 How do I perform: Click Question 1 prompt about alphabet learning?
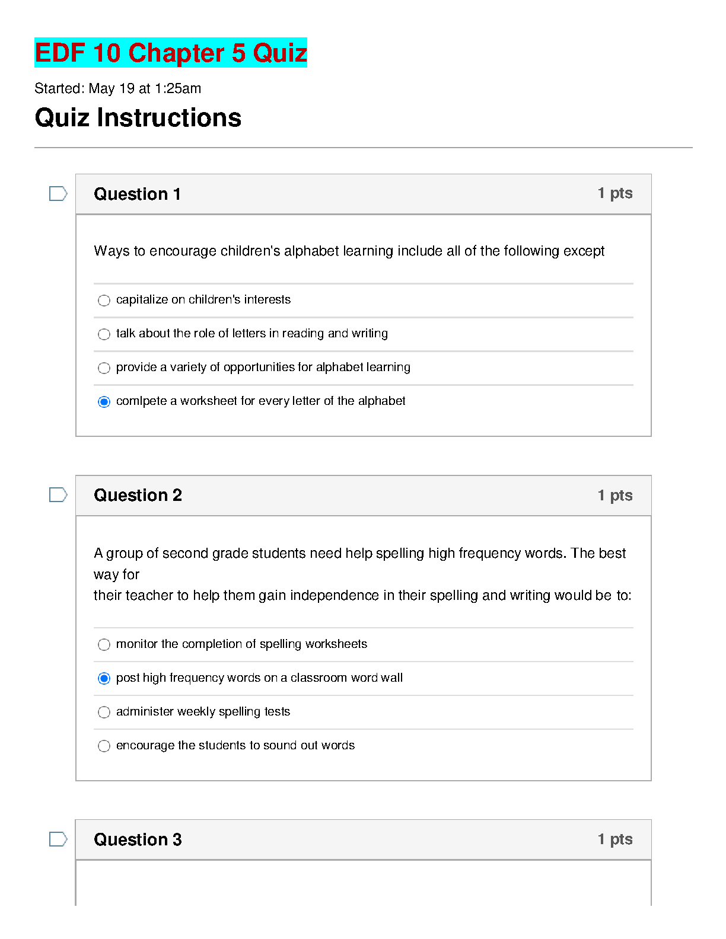coord(349,251)
